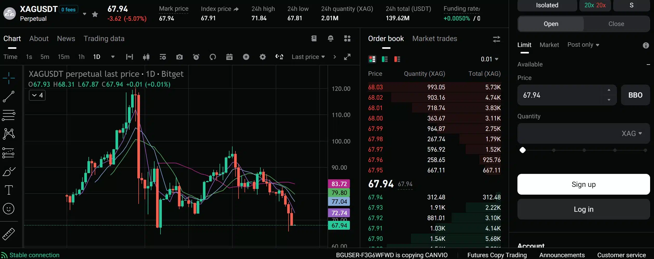
Task: Click the Sign up button
Action: [x=583, y=184]
